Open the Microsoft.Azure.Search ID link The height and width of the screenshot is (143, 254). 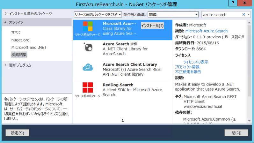[207, 31]
